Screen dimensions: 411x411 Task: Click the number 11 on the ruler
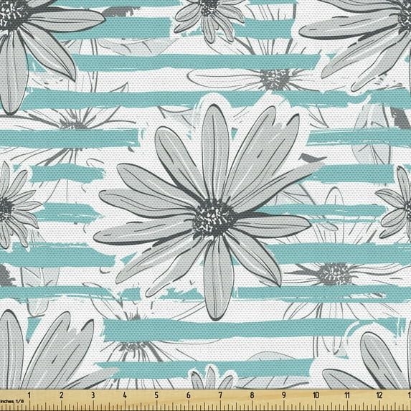pyautogui.click(x=347, y=395)
